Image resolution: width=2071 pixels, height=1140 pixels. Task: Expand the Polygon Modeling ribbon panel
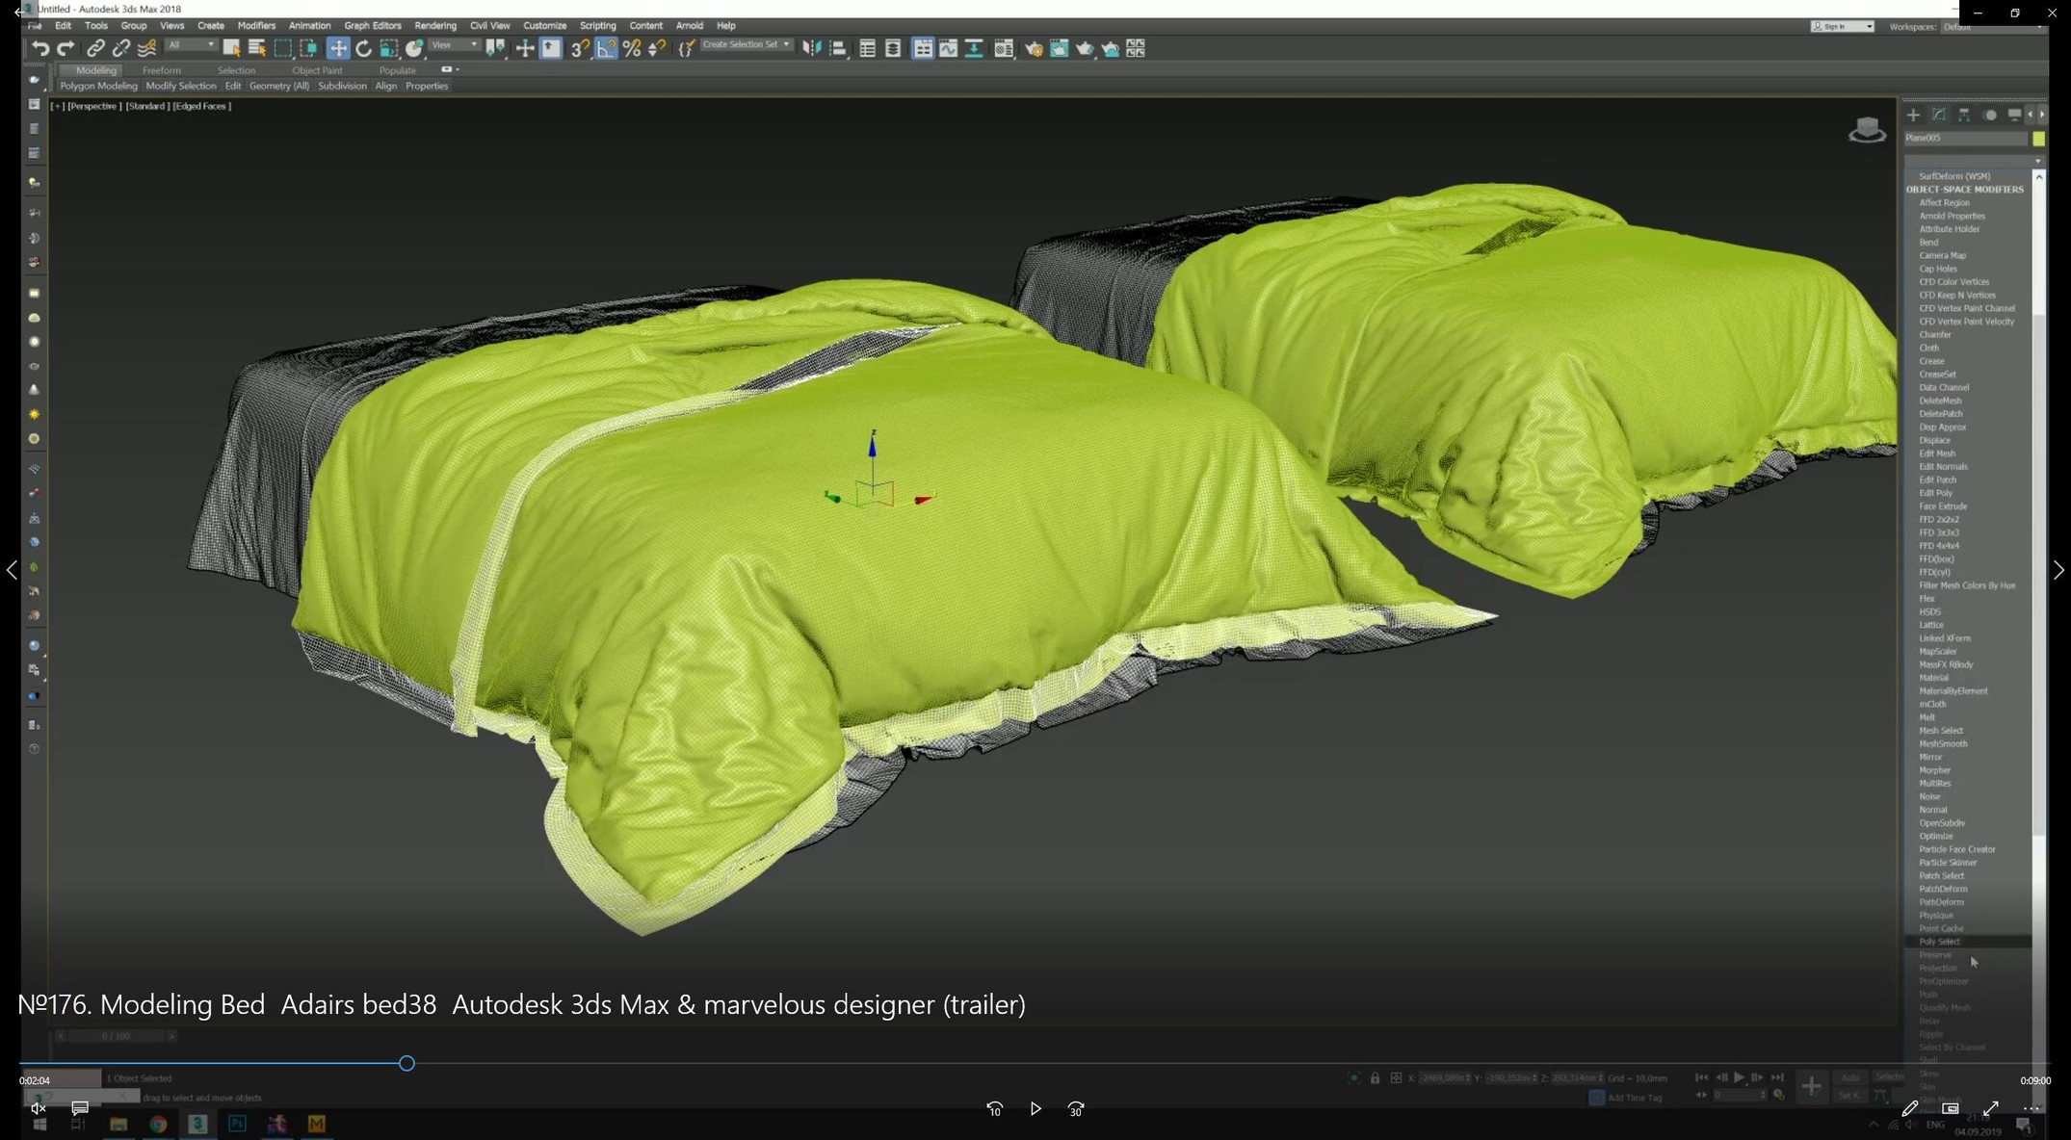coord(98,86)
